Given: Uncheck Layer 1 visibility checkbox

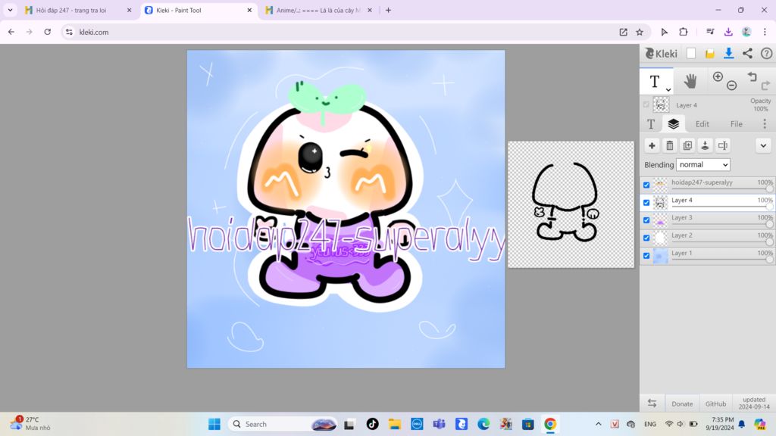Looking at the screenshot, I should pyautogui.click(x=646, y=256).
